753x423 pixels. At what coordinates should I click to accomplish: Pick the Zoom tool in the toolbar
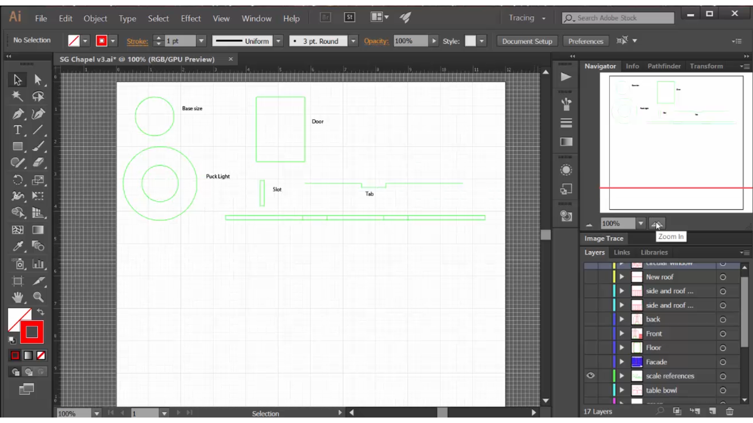(38, 297)
